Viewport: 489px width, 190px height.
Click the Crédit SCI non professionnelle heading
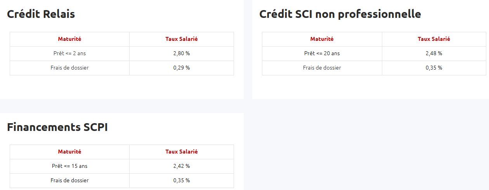pos(340,14)
